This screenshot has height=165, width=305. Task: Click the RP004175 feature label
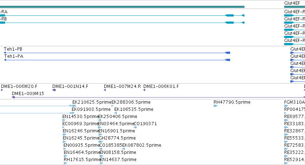coord(295,109)
